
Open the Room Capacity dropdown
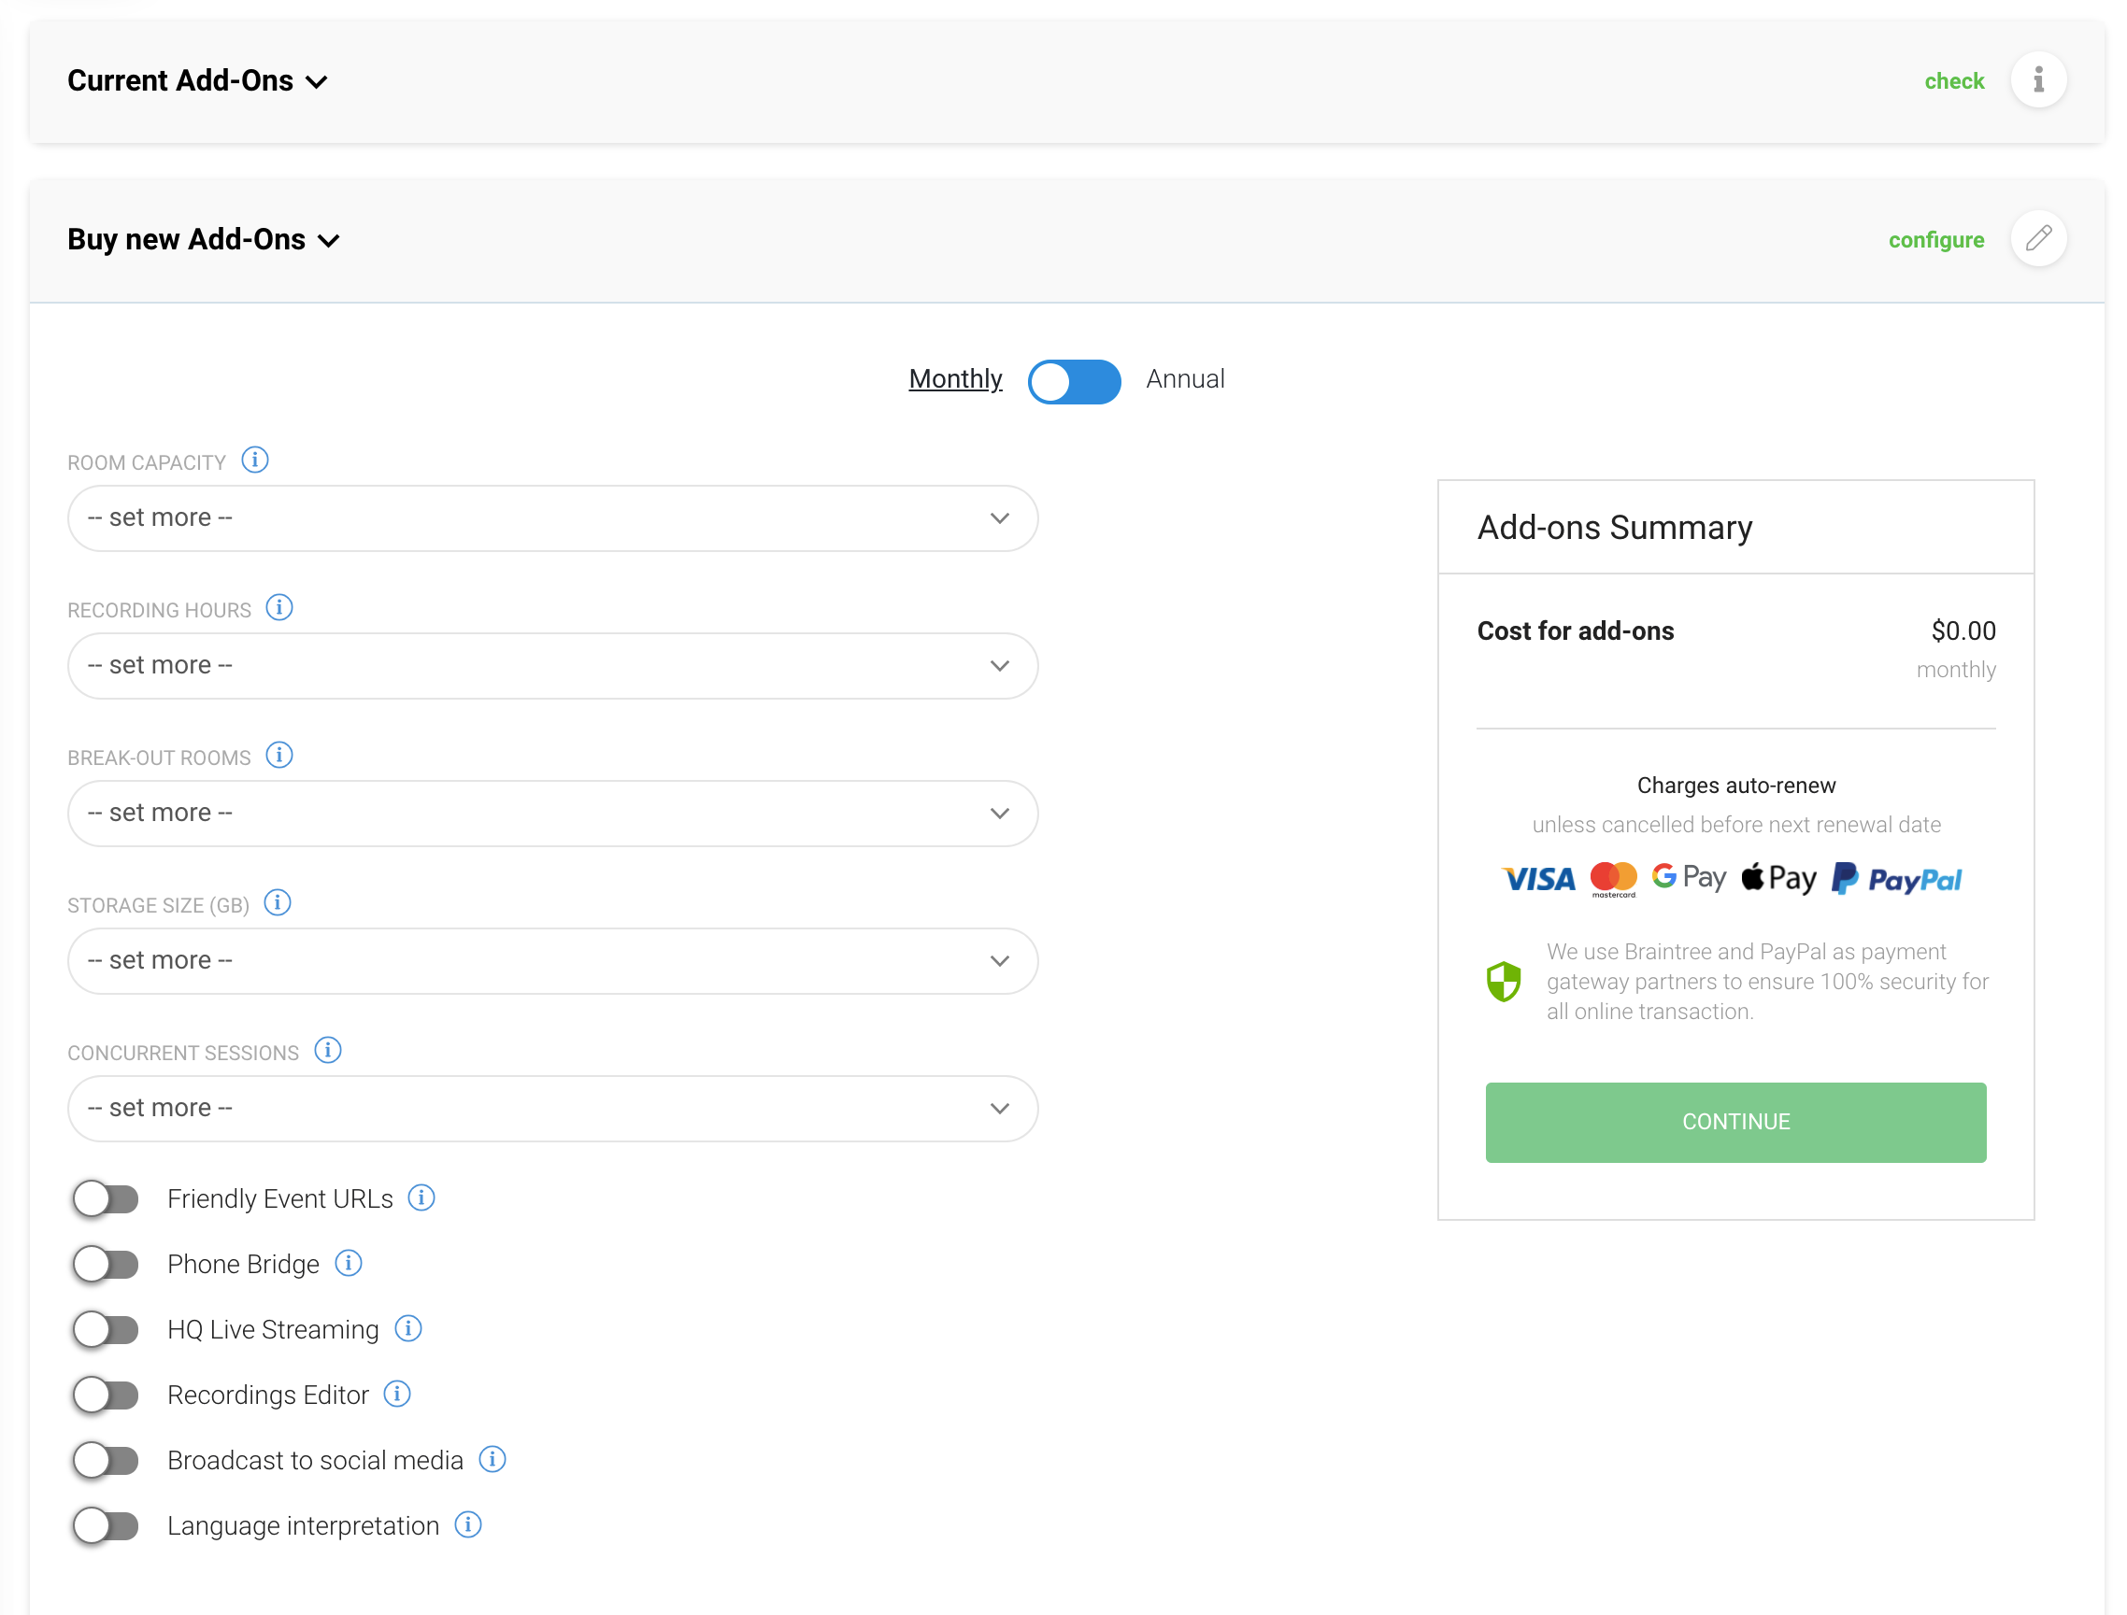[552, 518]
